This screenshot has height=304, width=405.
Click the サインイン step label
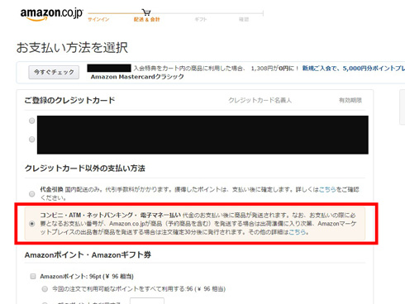click(98, 19)
